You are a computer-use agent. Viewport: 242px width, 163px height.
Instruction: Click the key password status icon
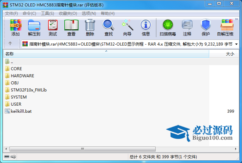point(13,157)
